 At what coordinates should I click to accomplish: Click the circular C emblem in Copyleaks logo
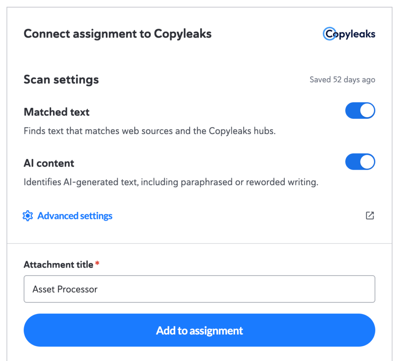point(329,34)
